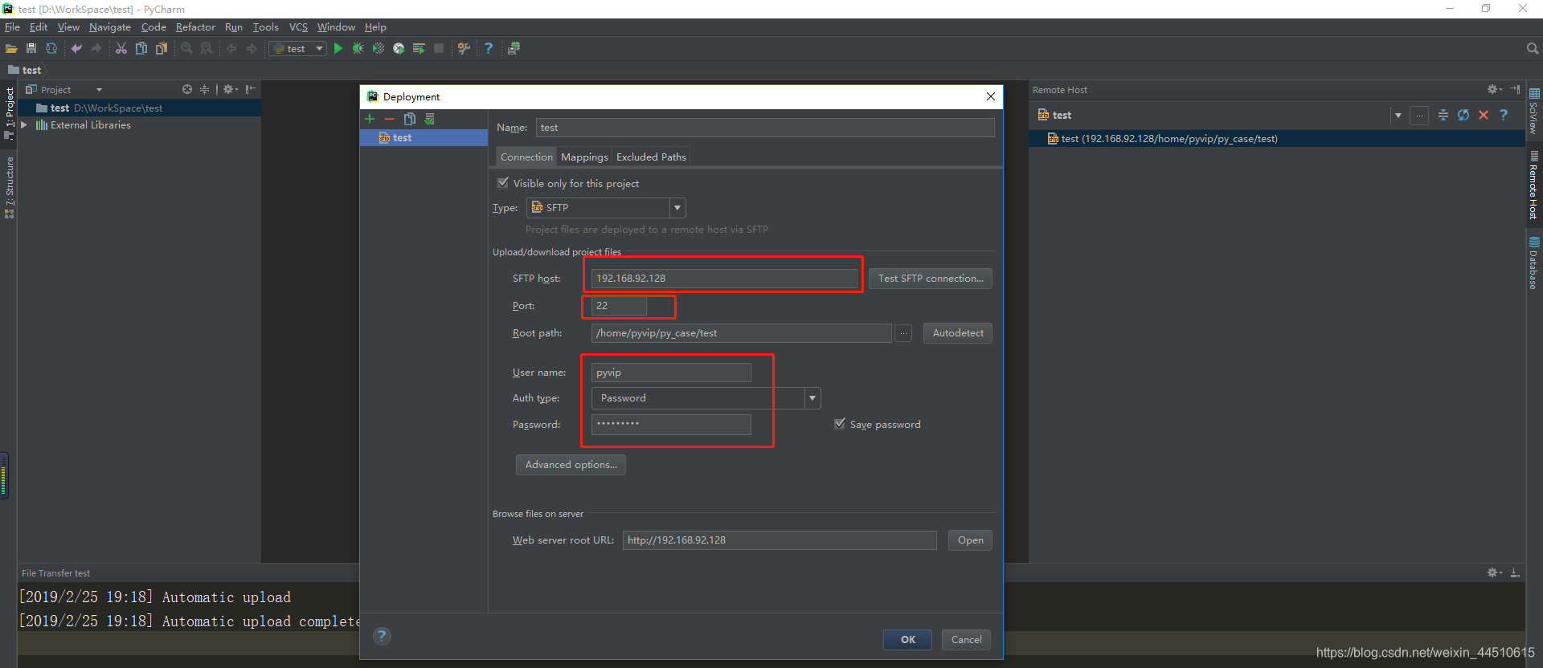Click the Deployment dialog help circle icon
This screenshot has width=1543, height=668.
coord(382,637)
